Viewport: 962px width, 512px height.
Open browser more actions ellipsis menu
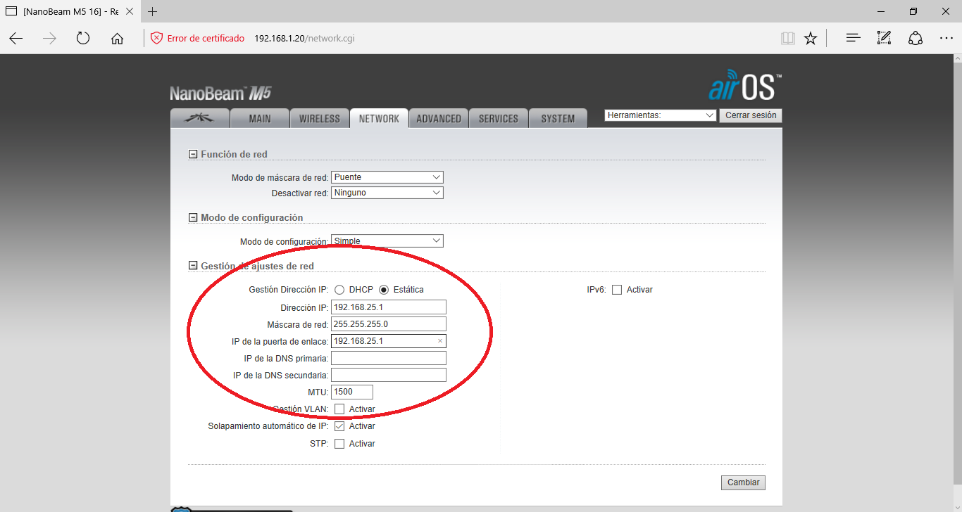pos(946,38)
